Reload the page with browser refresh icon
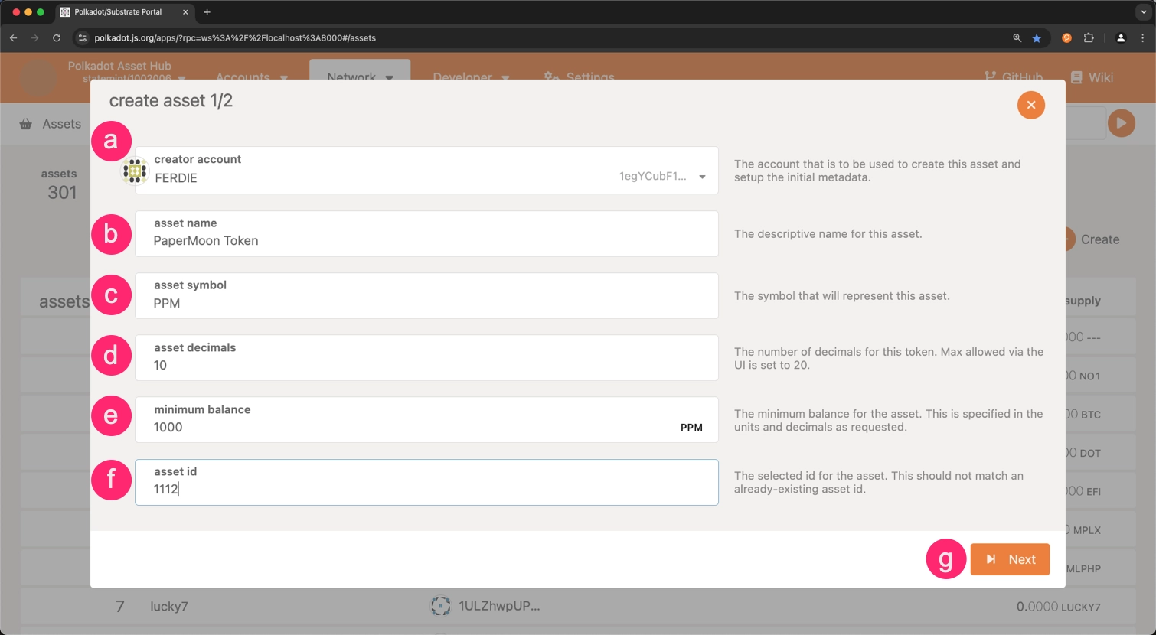Screen dimensions: 1156x635 click(57, 38)
